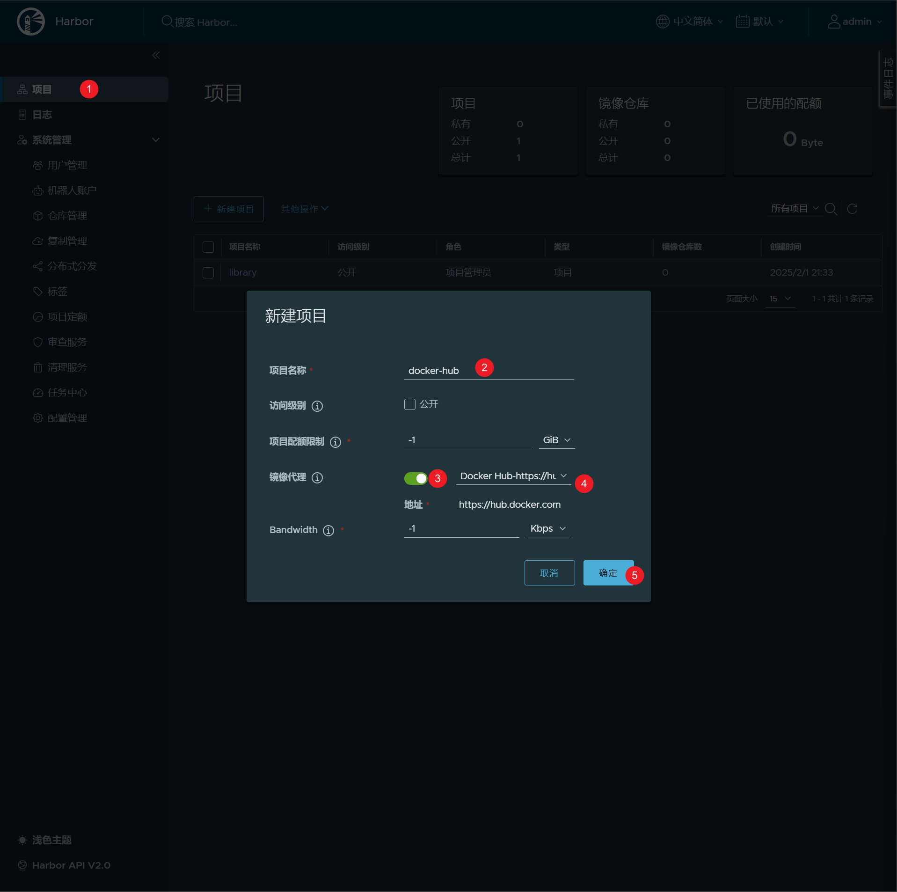Toggle the 镜像代理 proxy cache switch

[x=416, y=478]
